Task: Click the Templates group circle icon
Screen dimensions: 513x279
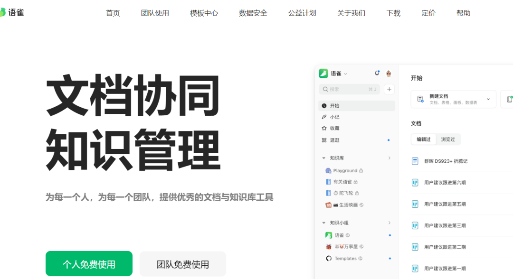Action: pos(329,259)
